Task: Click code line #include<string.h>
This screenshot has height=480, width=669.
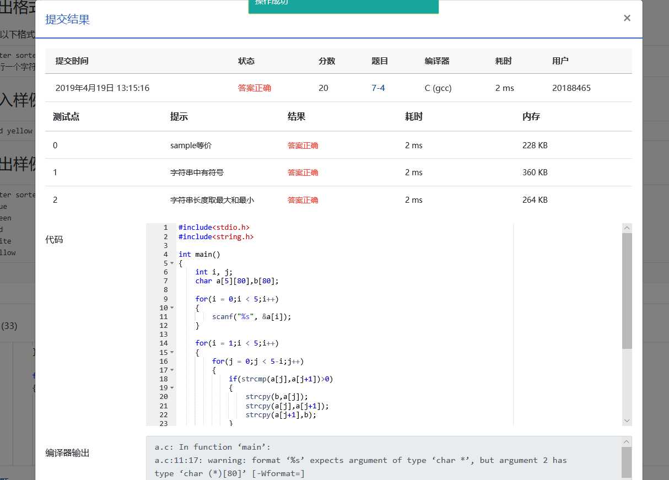Action: click(217, 236)
